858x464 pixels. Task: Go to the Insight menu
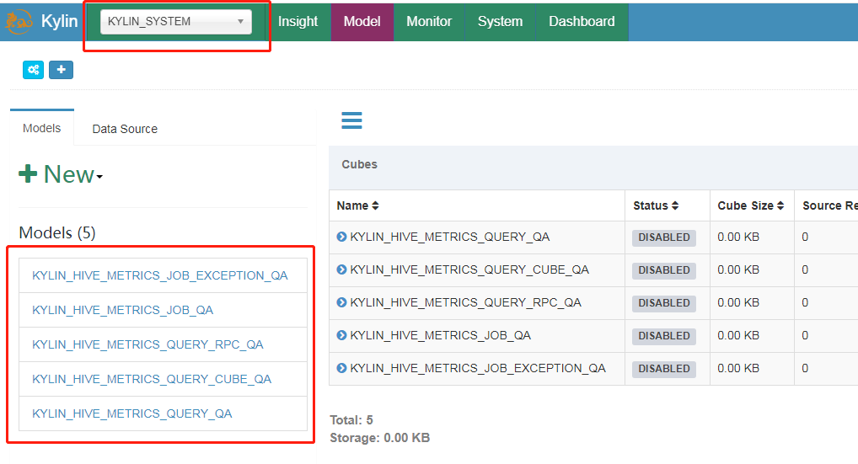(298, 22)
